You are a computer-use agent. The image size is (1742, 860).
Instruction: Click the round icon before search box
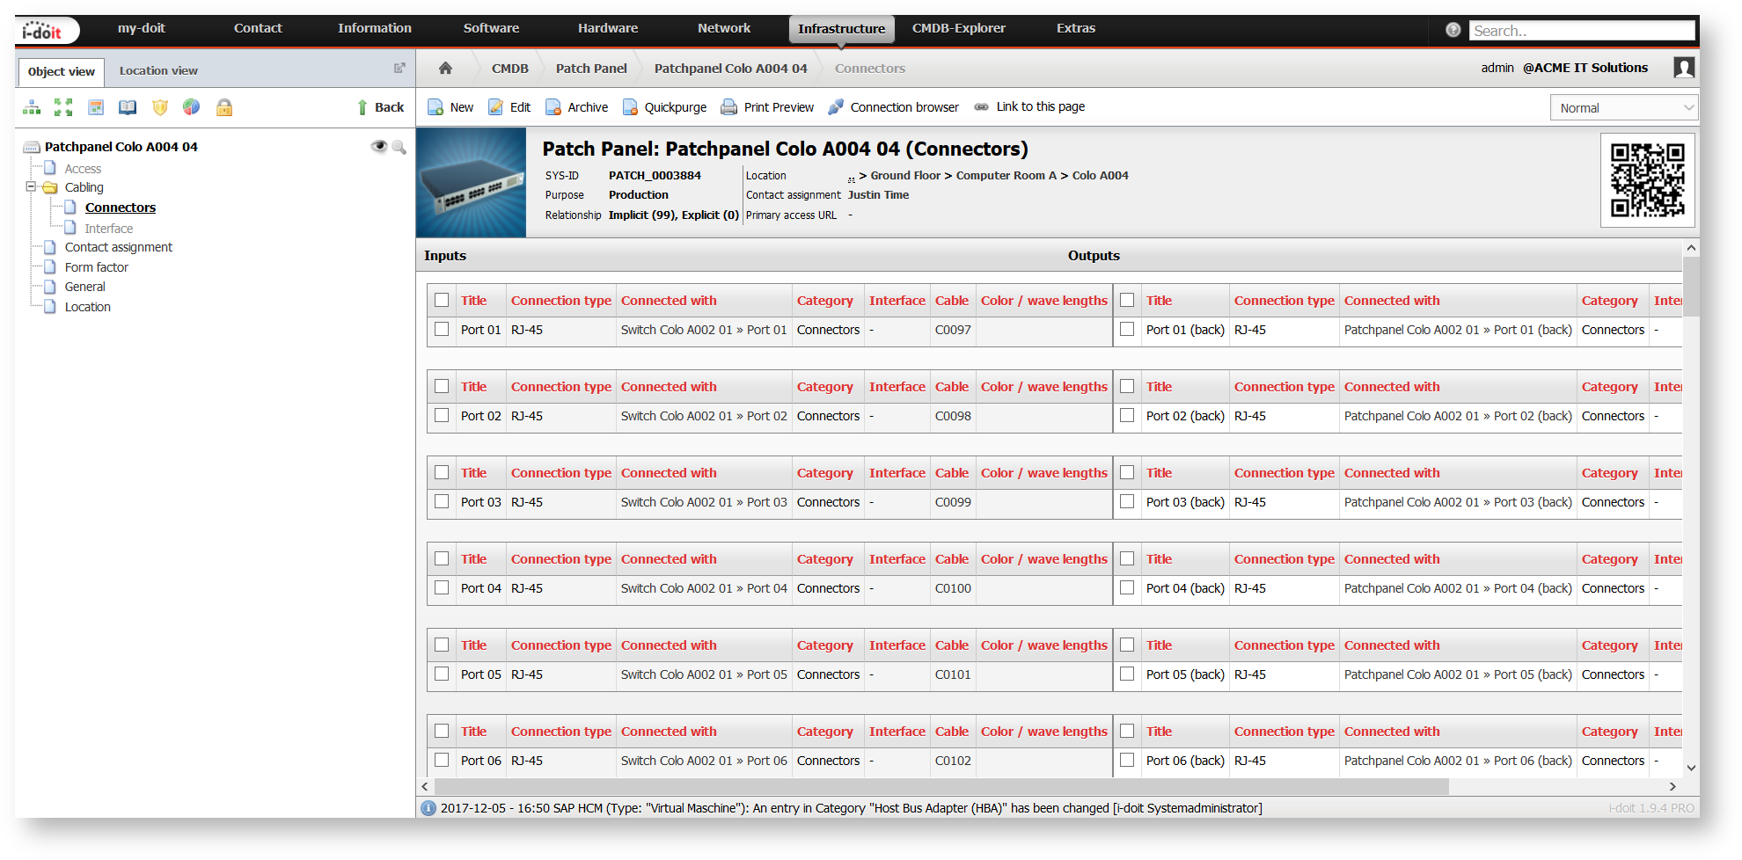tap(1453, 30)
